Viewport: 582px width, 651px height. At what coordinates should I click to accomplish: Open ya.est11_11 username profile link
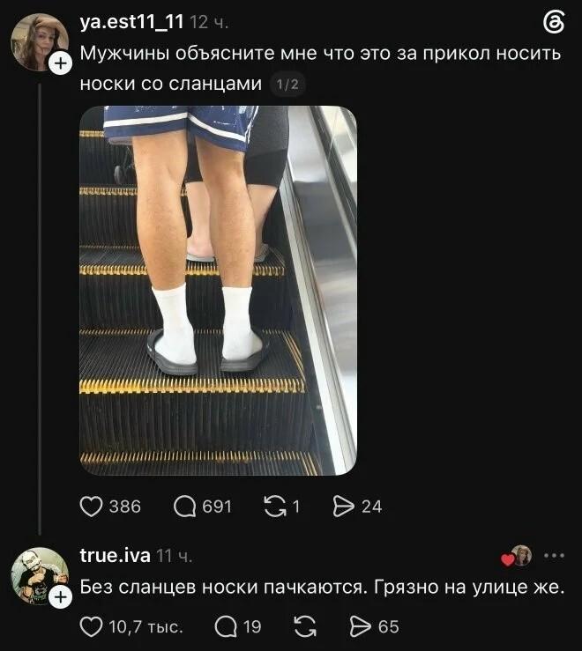(131, 22)
